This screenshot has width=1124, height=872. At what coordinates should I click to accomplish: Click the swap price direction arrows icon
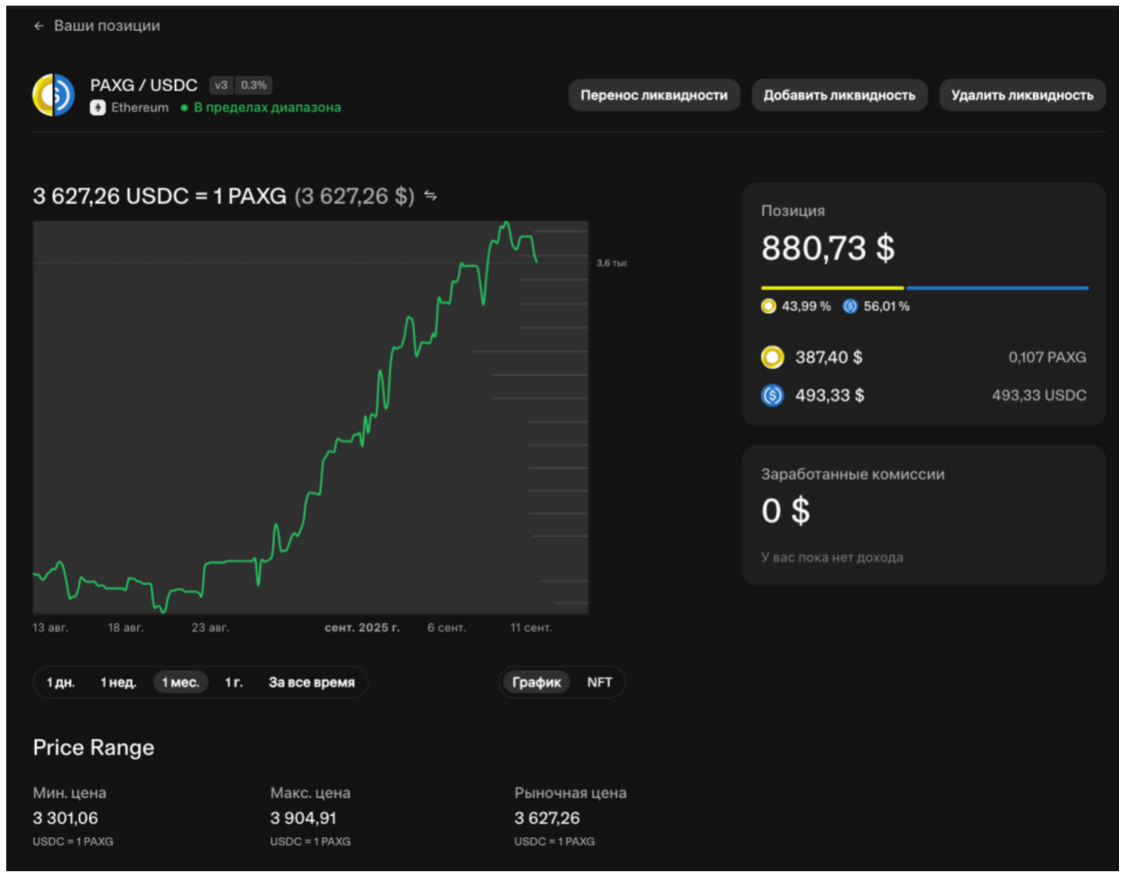click(430, 196)
